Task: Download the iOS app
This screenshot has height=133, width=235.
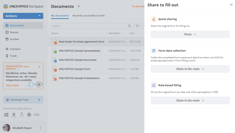Action: 37,115
